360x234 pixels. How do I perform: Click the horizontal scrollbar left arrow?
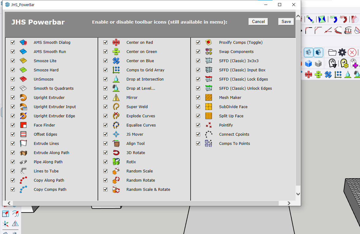[9, 203]
